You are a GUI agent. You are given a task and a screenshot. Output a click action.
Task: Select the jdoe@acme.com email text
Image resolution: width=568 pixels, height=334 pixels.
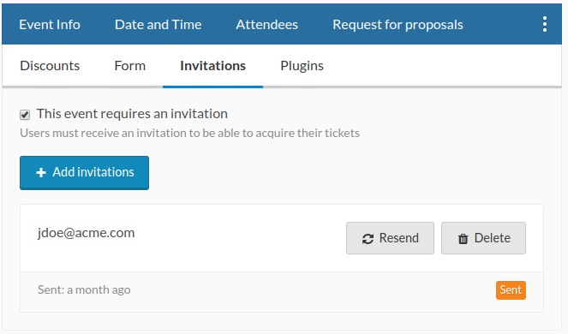pos(86,233)
